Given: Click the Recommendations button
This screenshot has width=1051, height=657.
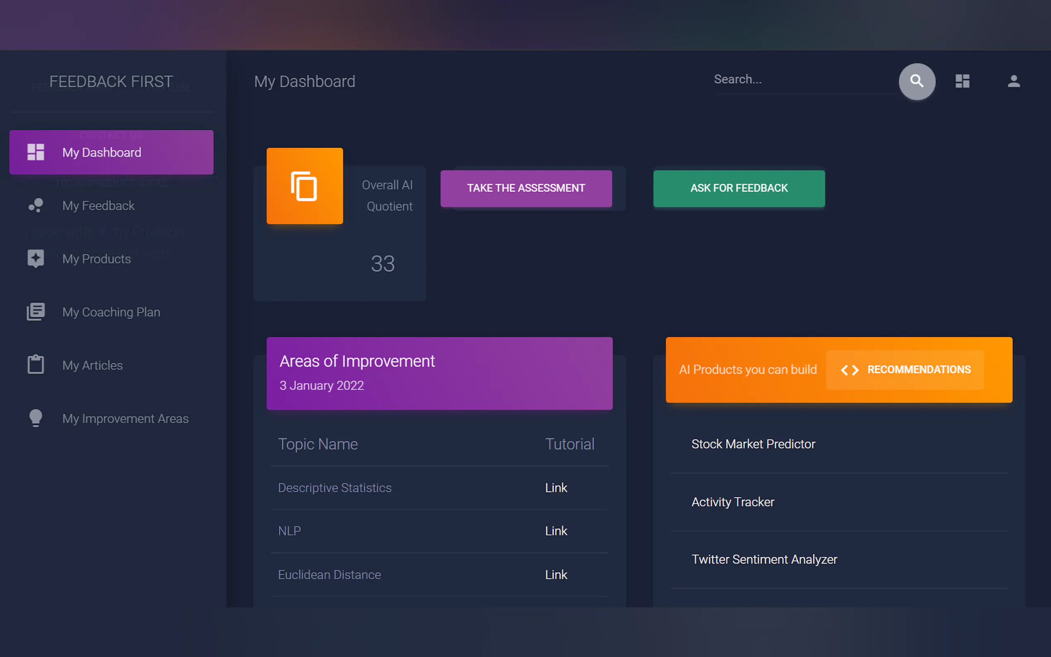Looking at the screenshot, I should click(x=905, y=370).
